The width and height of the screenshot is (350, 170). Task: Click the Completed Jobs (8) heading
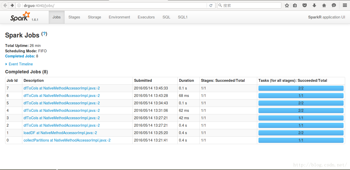[26, 72]
